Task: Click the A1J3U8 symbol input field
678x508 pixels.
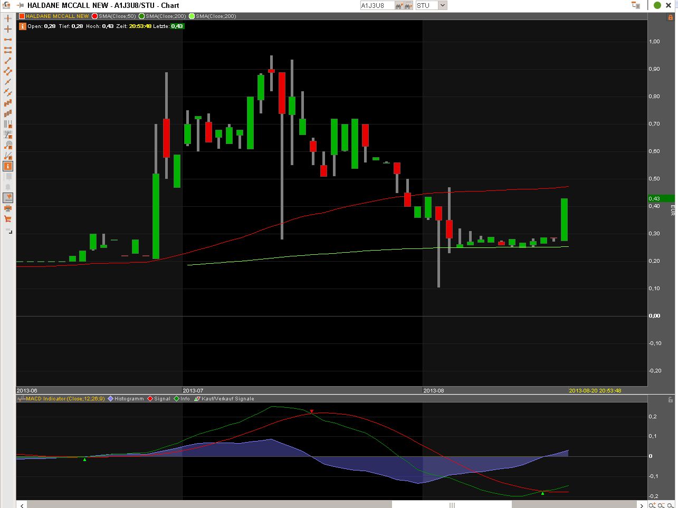Action: point(377,5)
